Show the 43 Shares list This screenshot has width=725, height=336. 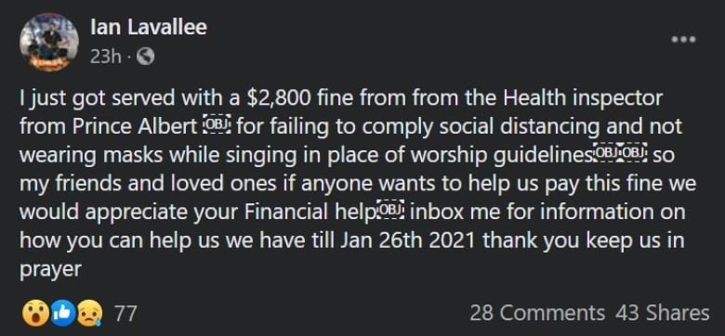click(662, 314)
